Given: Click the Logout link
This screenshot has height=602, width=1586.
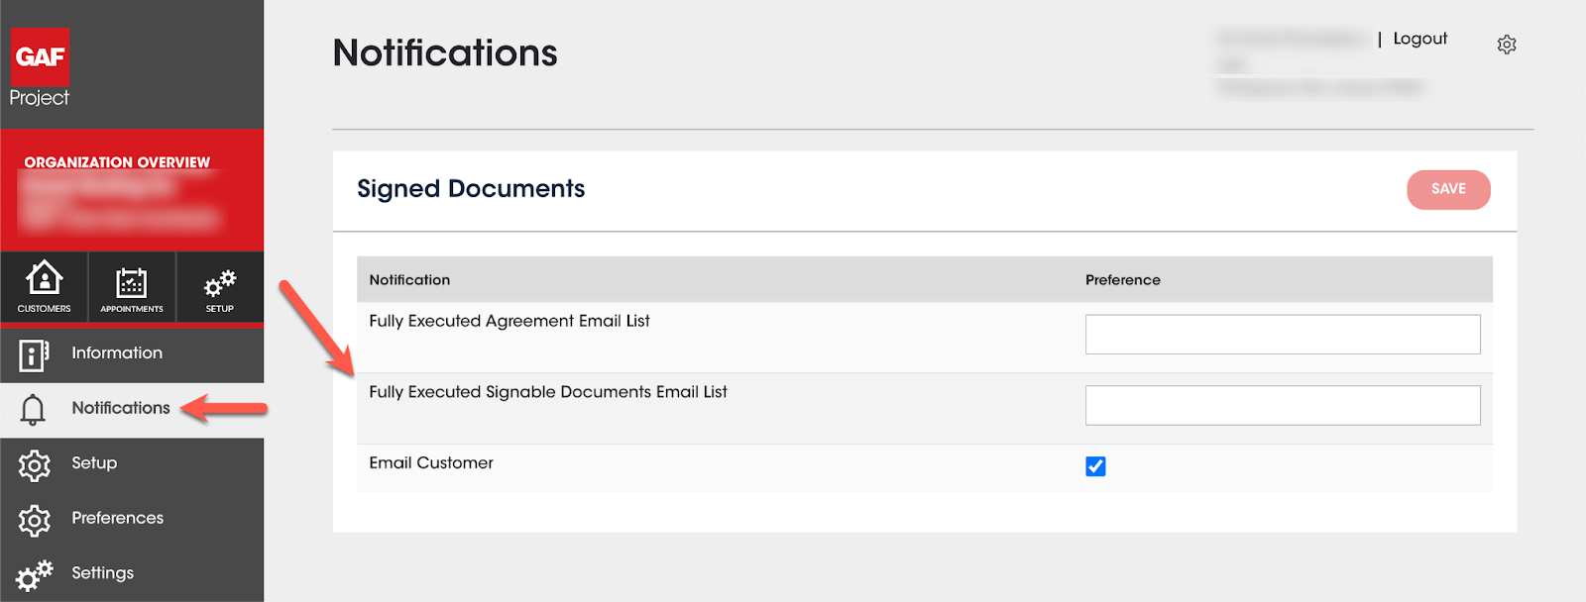Looking at the screenshot, I should (1419, 39).
